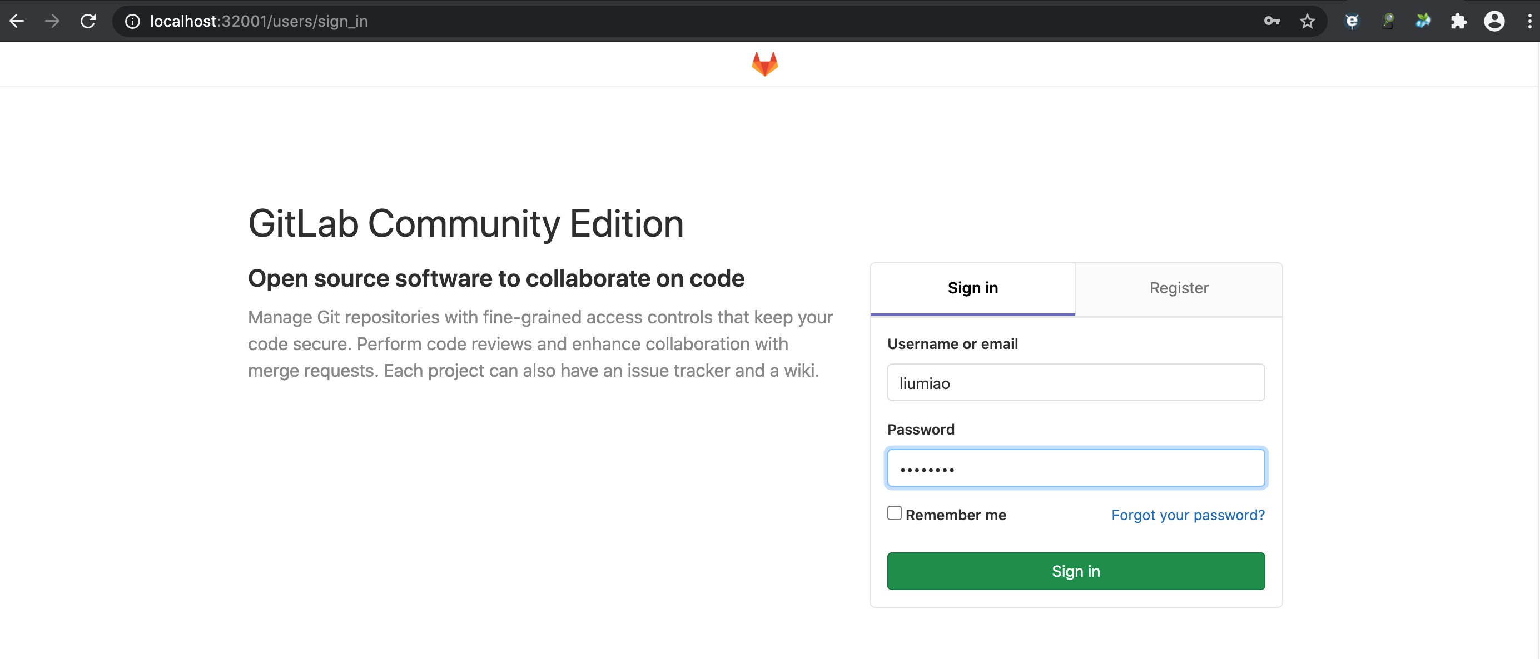Open Forgot your password link
Screen dimensions: 1540x659
tap(1188, 515)
